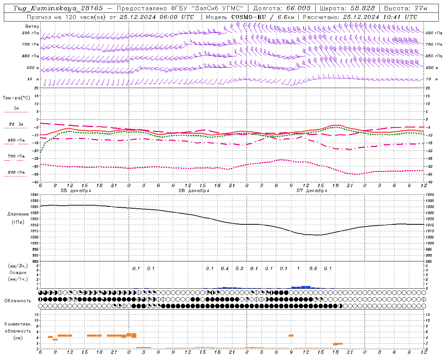This screenshot has width=444, height=355.
Task: Click the red solid 2м legend line
Action: [16, 112]
